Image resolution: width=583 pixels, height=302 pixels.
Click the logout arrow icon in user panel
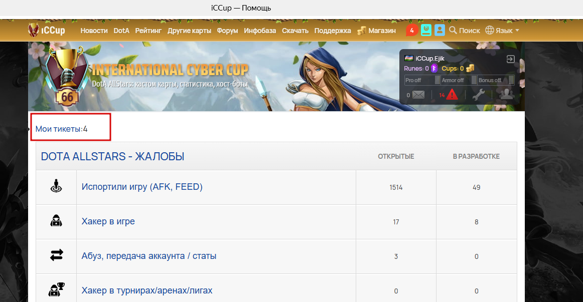(510, 59)
